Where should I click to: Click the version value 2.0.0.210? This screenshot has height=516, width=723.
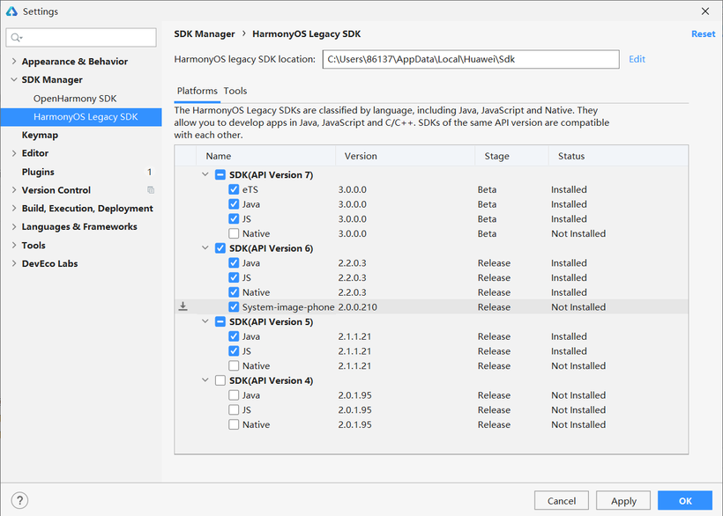click(357, 307)
